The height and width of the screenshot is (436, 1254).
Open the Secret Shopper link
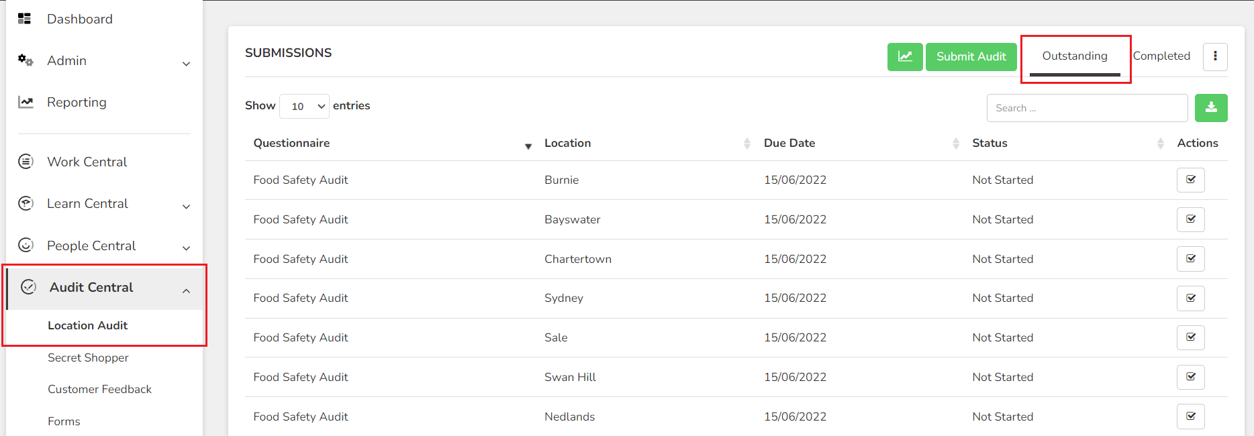tap(88, 358)
